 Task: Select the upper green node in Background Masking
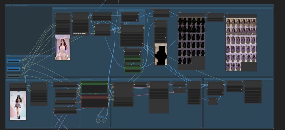coord(133,60)
